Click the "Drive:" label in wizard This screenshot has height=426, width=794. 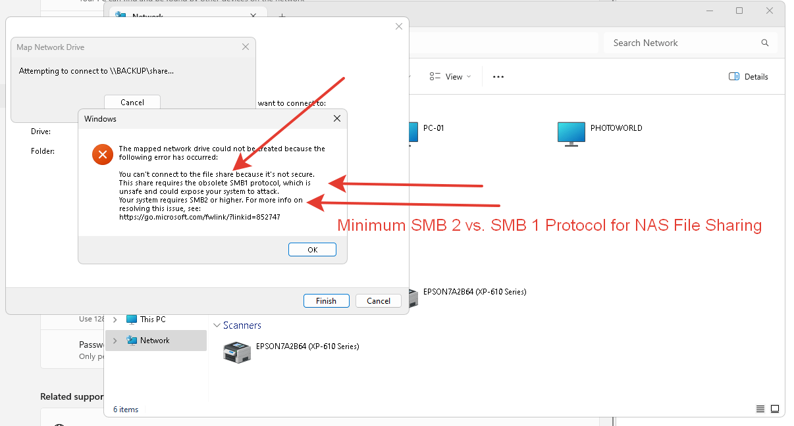point(41,131)
